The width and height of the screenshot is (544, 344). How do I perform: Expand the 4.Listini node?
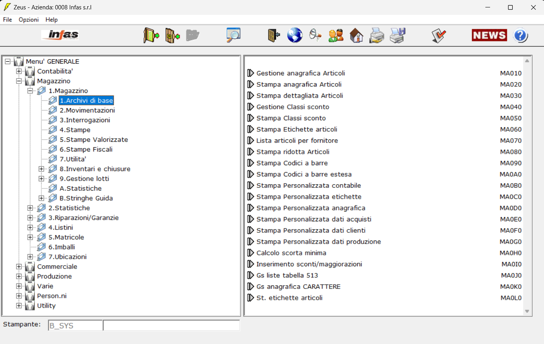tap(30, 227)
